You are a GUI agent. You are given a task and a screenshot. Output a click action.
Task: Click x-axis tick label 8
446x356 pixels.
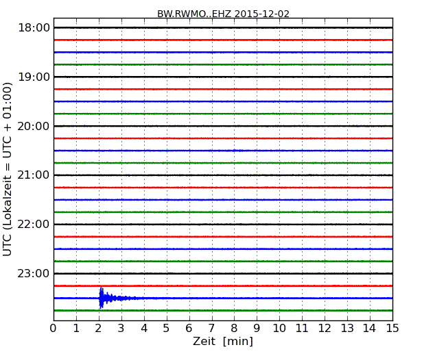235,329
